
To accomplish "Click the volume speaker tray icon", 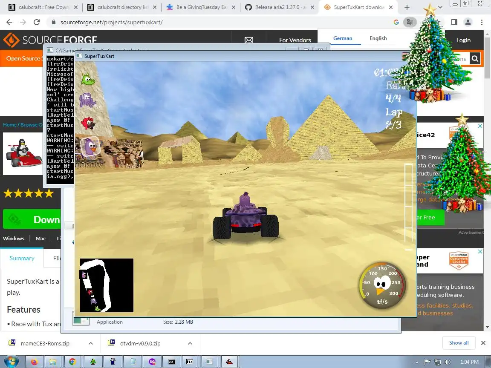I will click(448, 362).
